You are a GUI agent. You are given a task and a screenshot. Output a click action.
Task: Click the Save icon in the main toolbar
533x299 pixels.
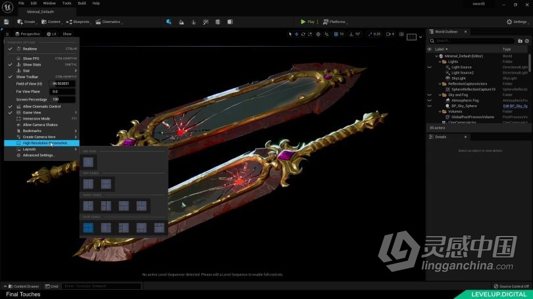[x=6, y=22]
